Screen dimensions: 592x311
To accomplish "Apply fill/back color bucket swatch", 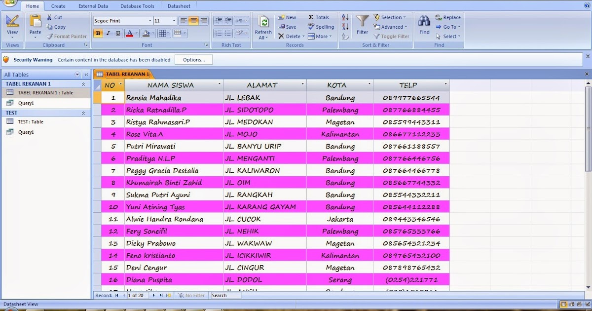I will coord(146,34).
